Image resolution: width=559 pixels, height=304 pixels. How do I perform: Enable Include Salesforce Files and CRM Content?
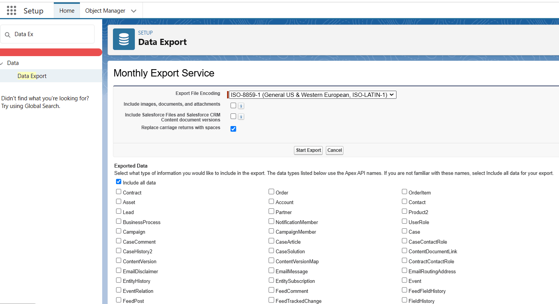point(233,116)
